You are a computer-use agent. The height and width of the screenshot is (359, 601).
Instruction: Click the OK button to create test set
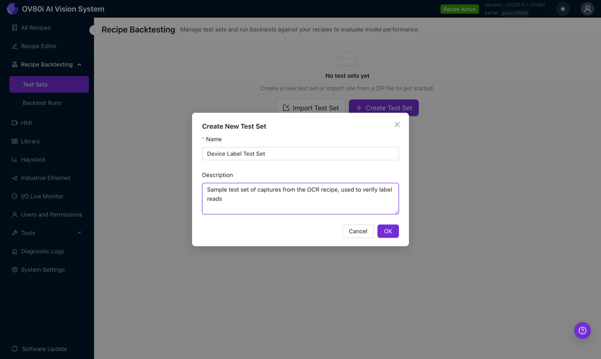click(x=388, y=231)
